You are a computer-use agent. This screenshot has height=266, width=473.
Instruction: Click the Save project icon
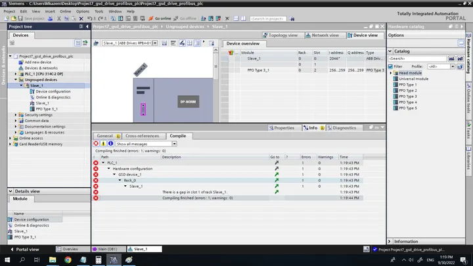[20, 18]
